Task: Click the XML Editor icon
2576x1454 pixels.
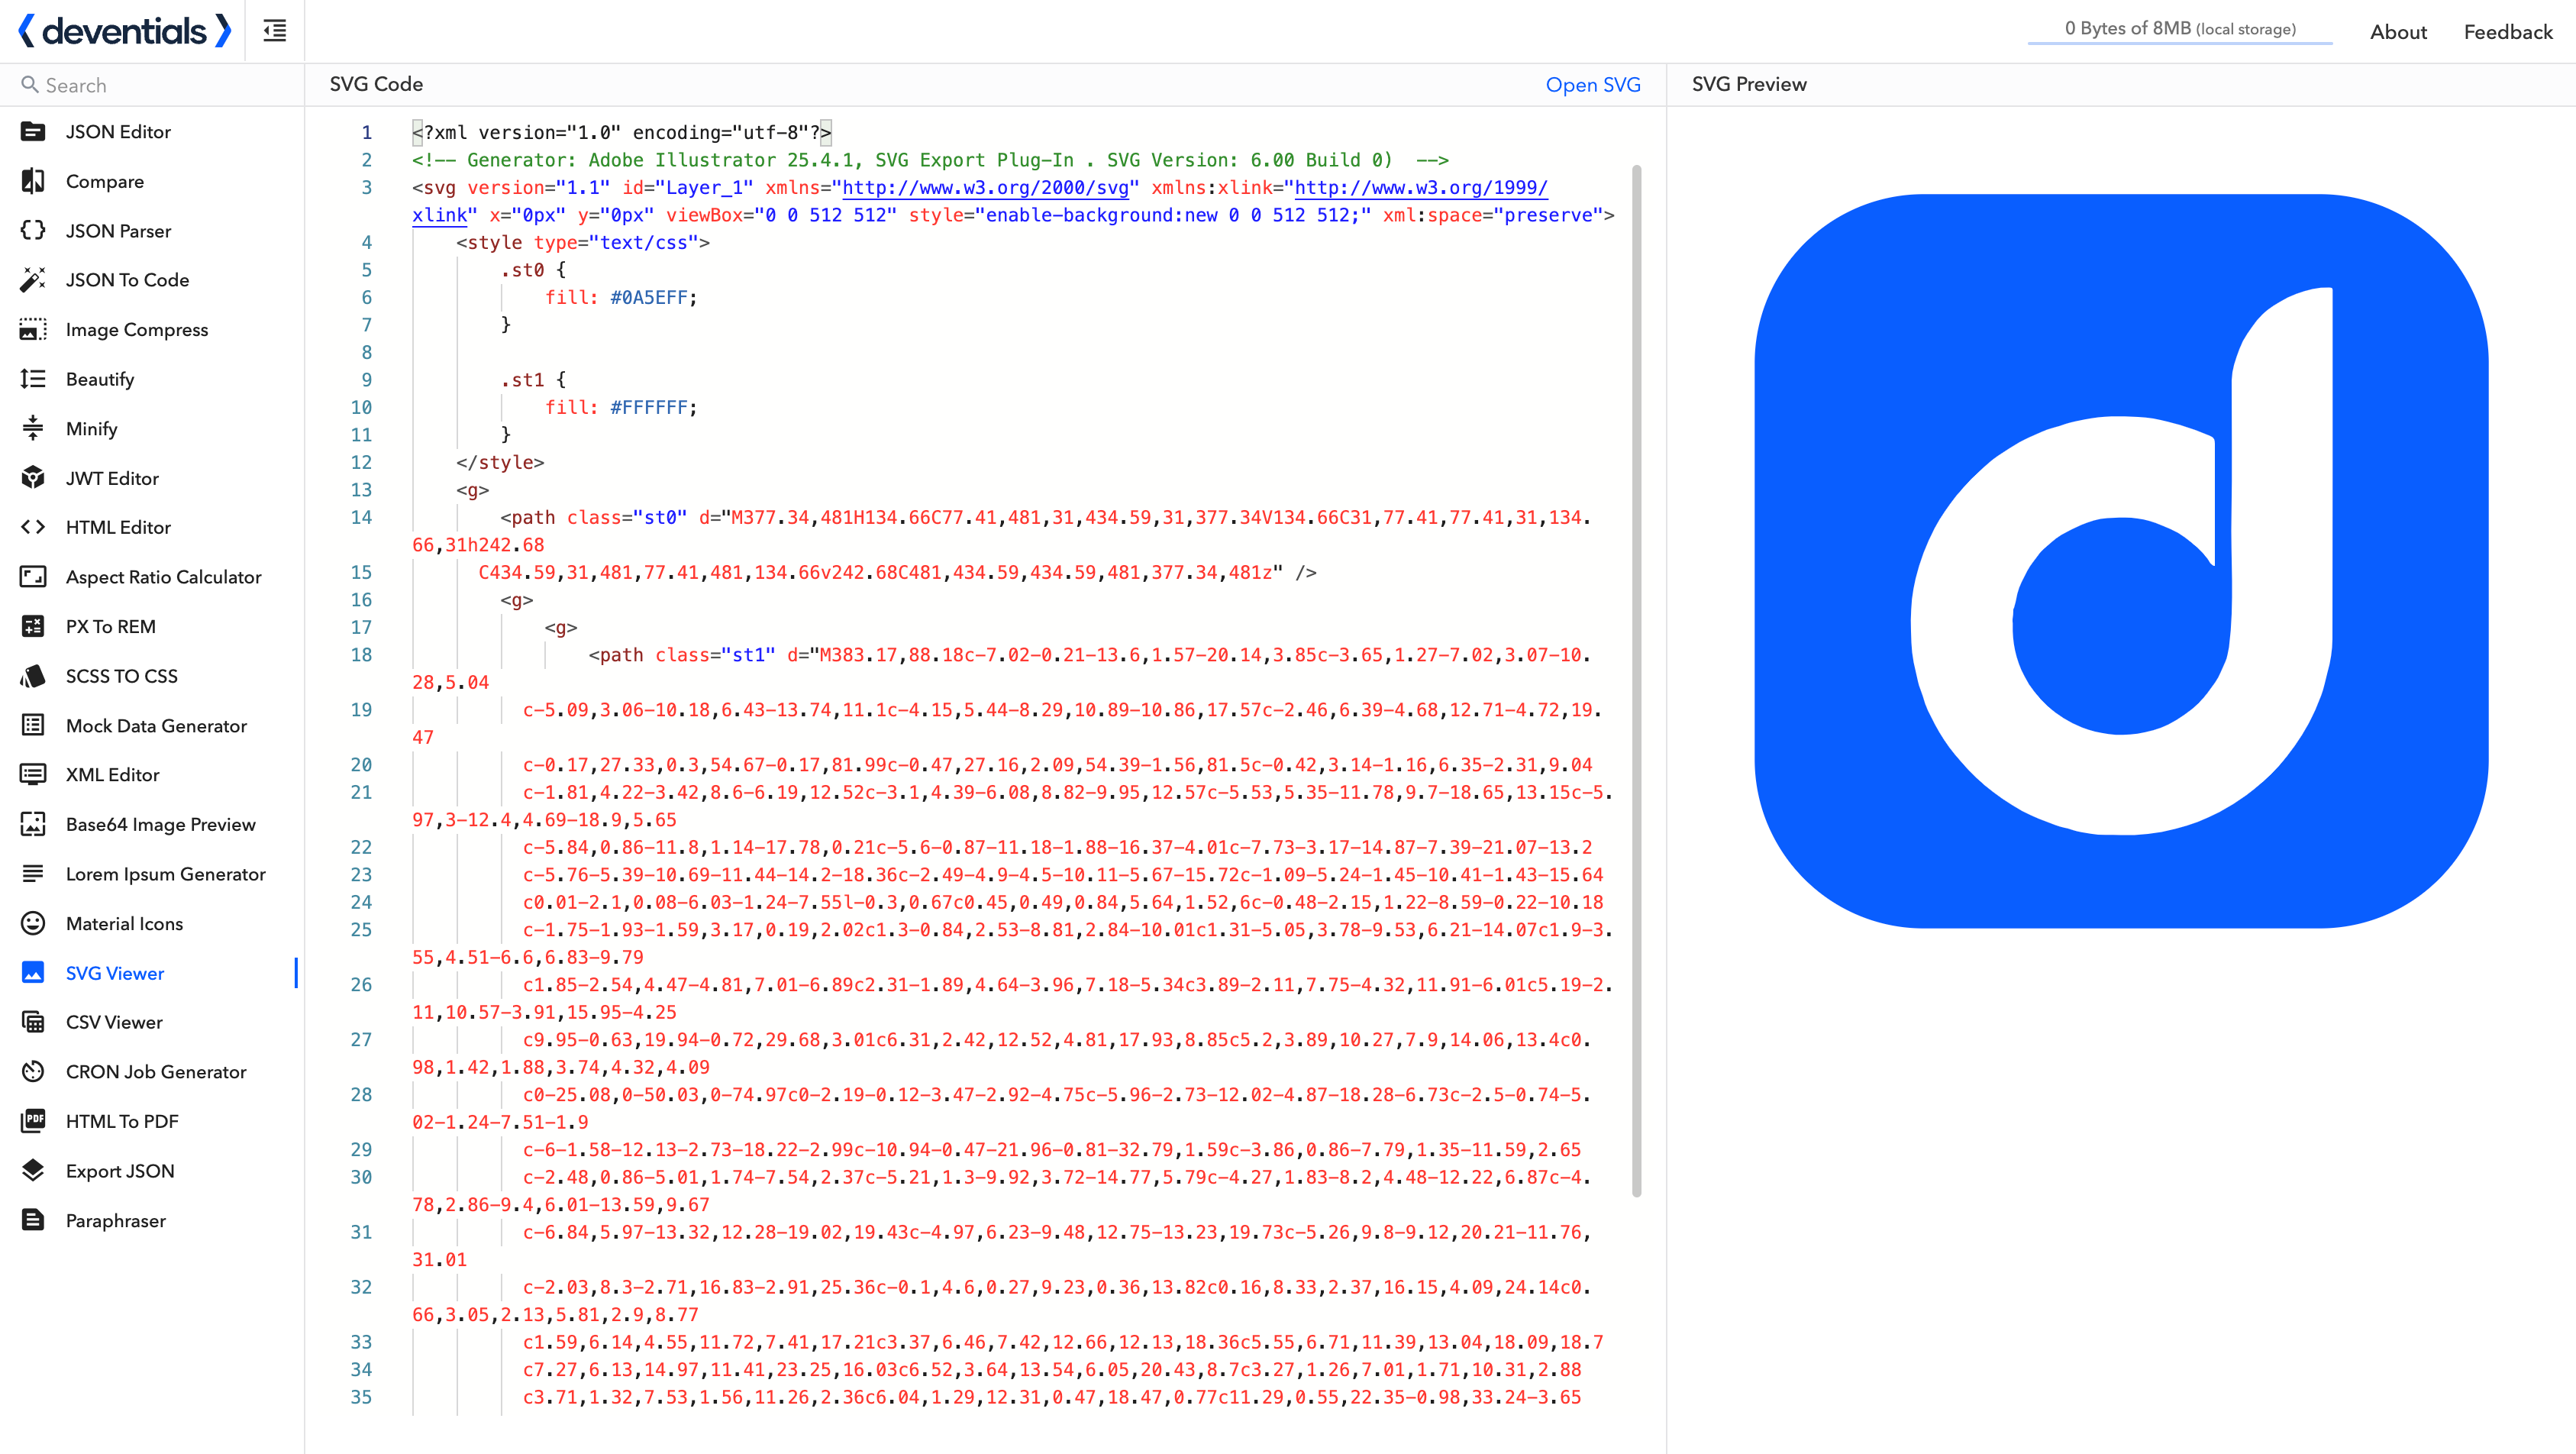Action: [33, 775]
